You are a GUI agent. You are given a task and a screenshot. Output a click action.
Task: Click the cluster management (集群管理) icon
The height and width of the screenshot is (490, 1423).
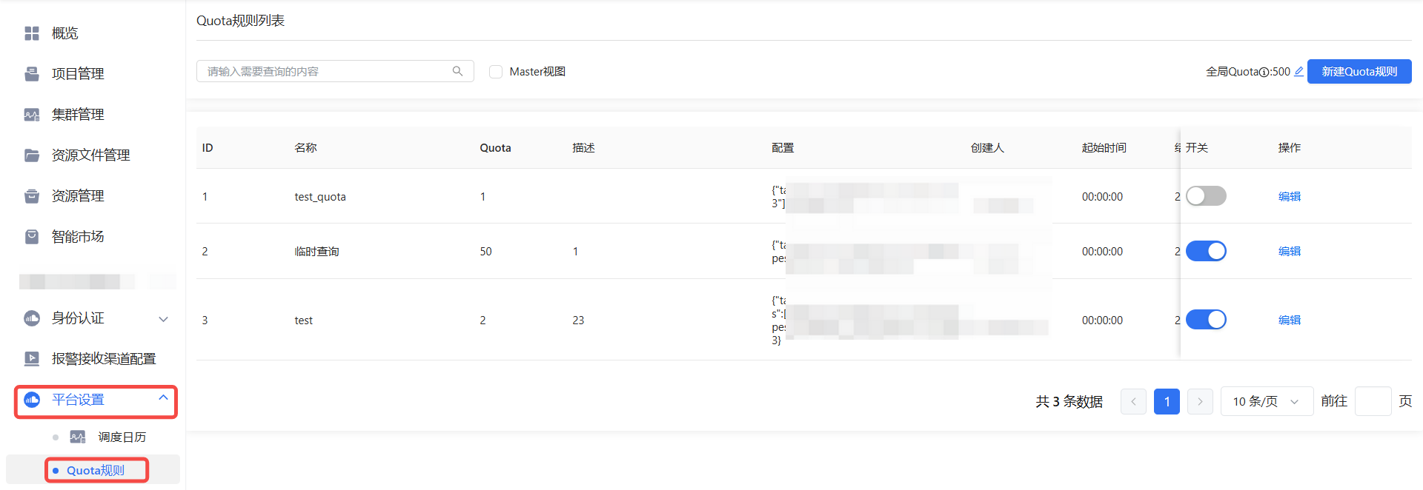click(x=32, y=115)
